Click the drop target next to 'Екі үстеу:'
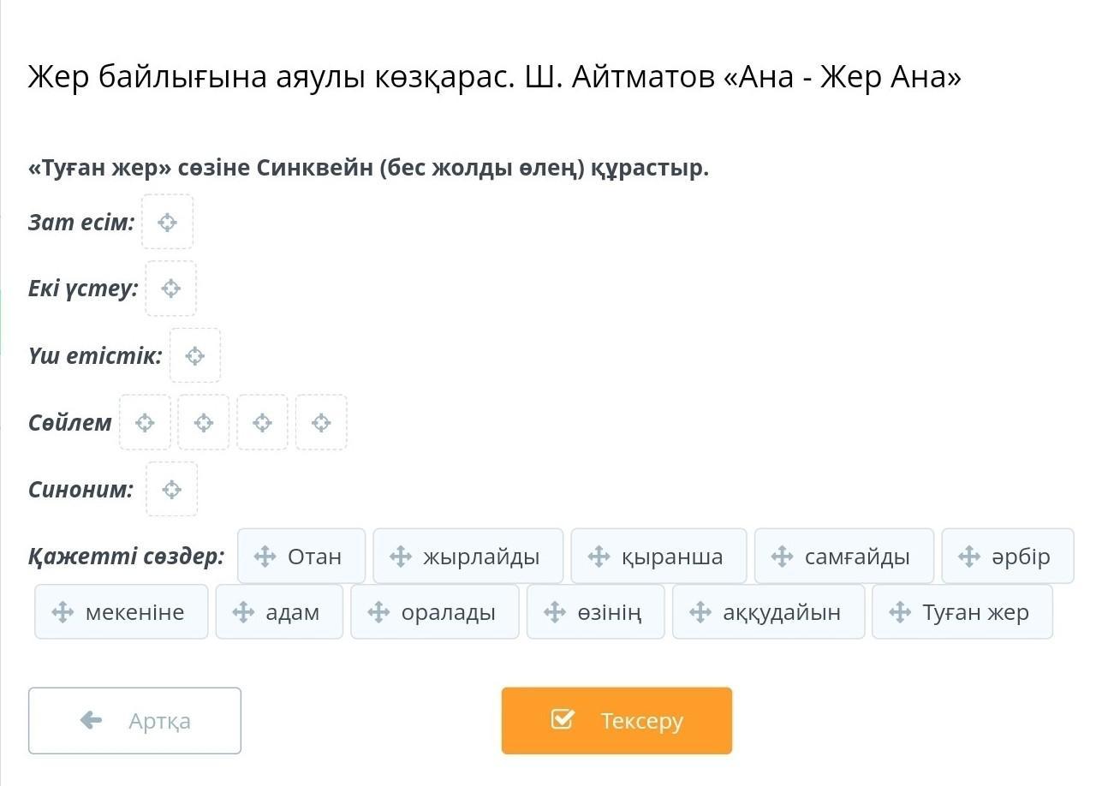This screenshot has height=786, width=1096. [171, 289]
